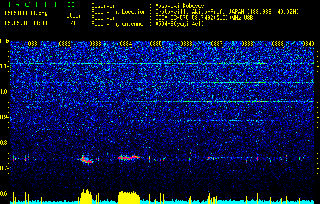Click the Observer label
The image size is (320, 204).
(103, 6)
